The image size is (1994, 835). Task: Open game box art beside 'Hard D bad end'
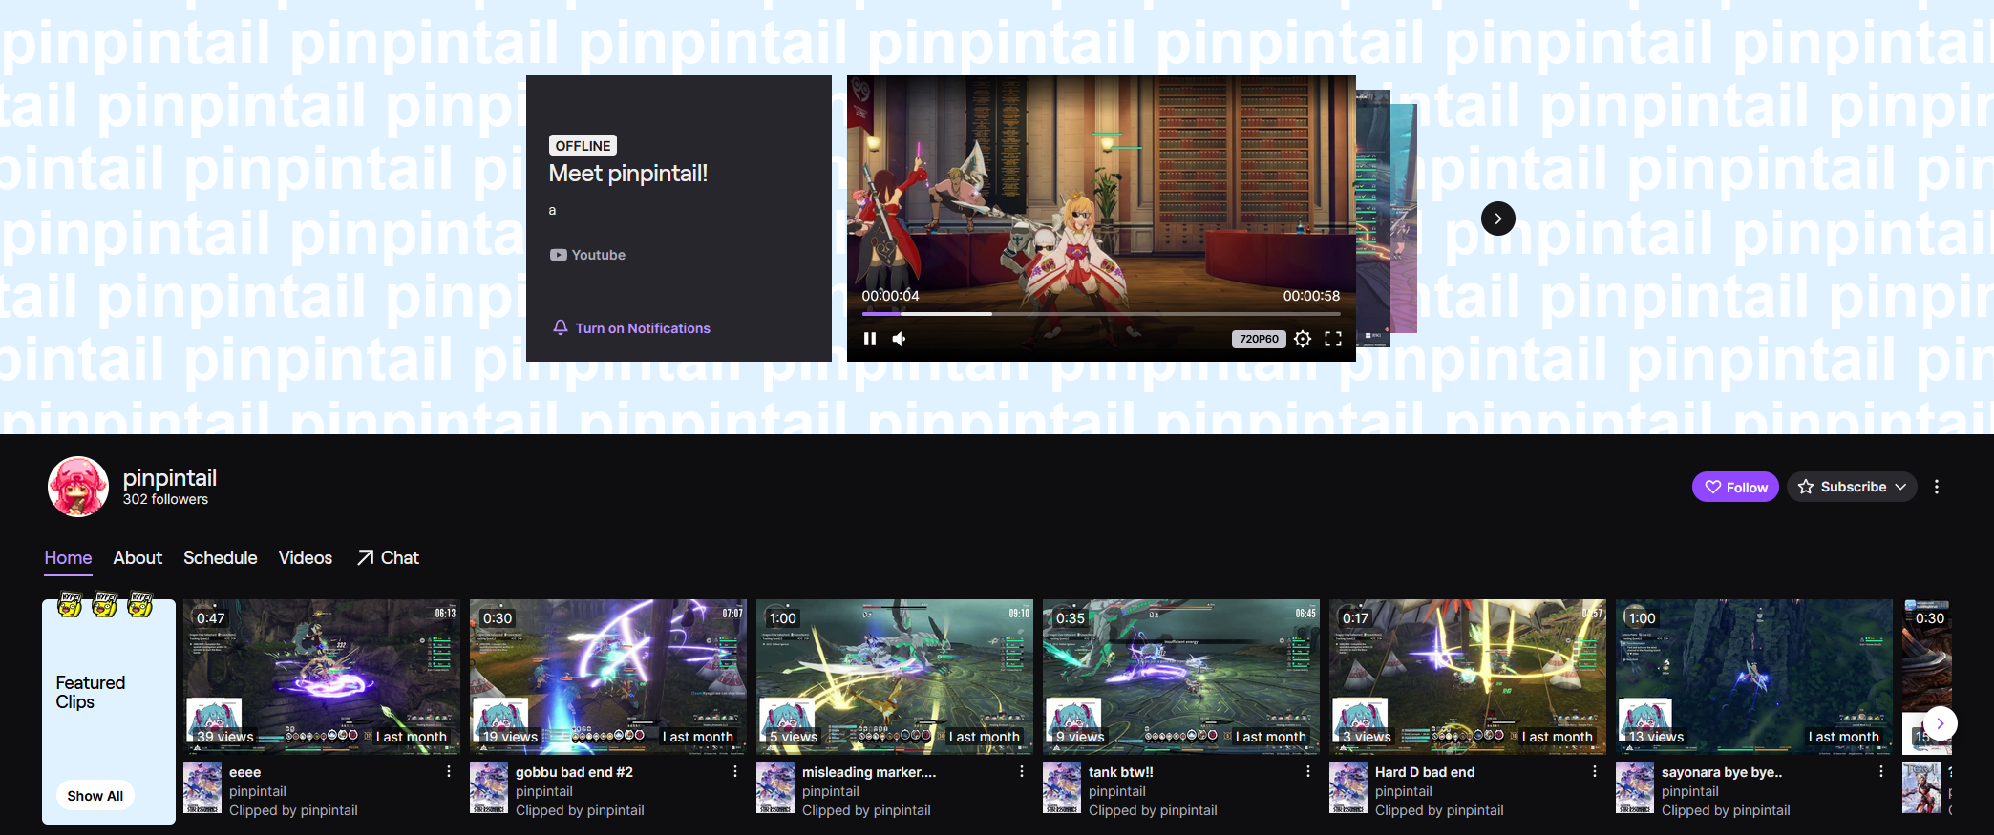[x=1348, y=788]
